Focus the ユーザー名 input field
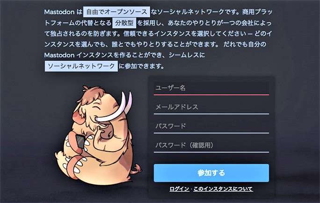The height and width of the screenshot is (203, 320). [x=211, y=88]
